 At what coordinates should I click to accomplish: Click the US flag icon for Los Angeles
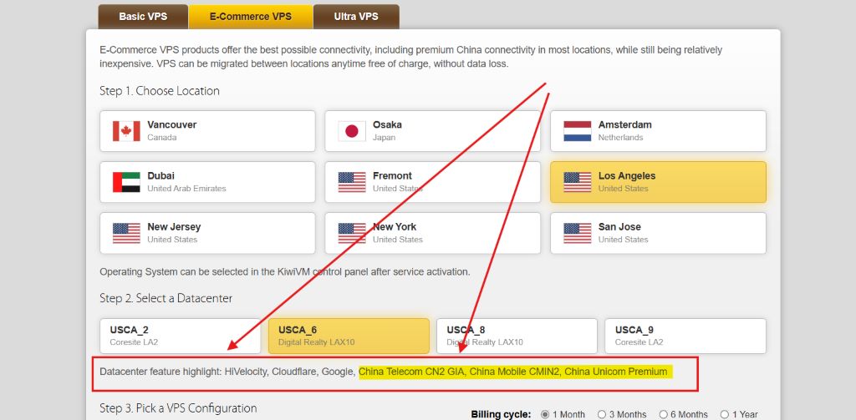click(578, 182)
